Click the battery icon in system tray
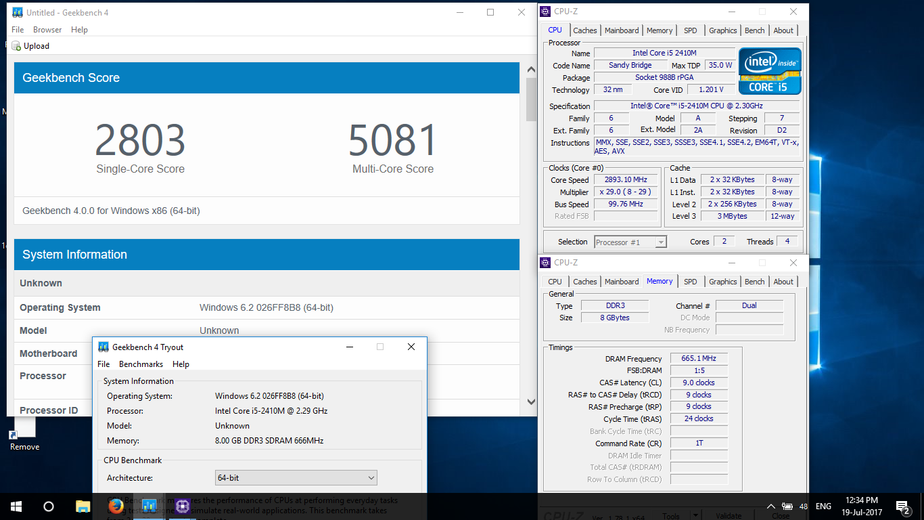Screen dimensions: 924x520 pyautogui.click(x=787, y=506)
